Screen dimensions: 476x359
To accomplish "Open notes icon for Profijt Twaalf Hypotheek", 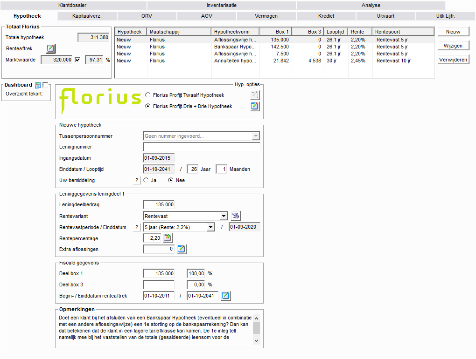I will point(255,95).
